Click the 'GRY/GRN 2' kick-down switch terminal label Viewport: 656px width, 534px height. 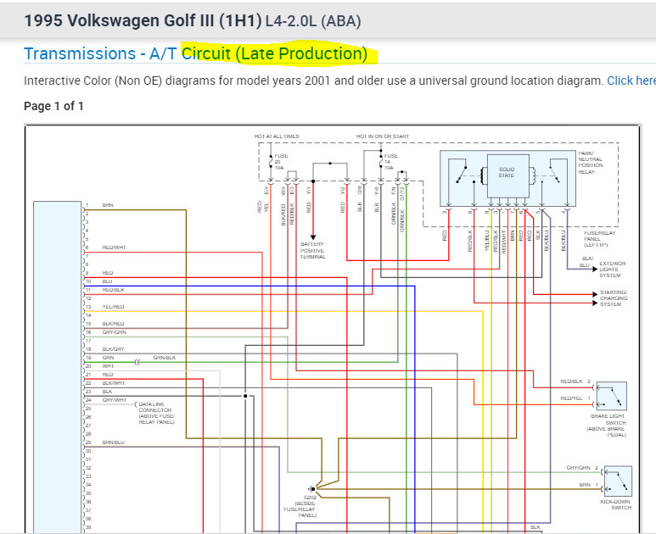click(x=582, y=468)
